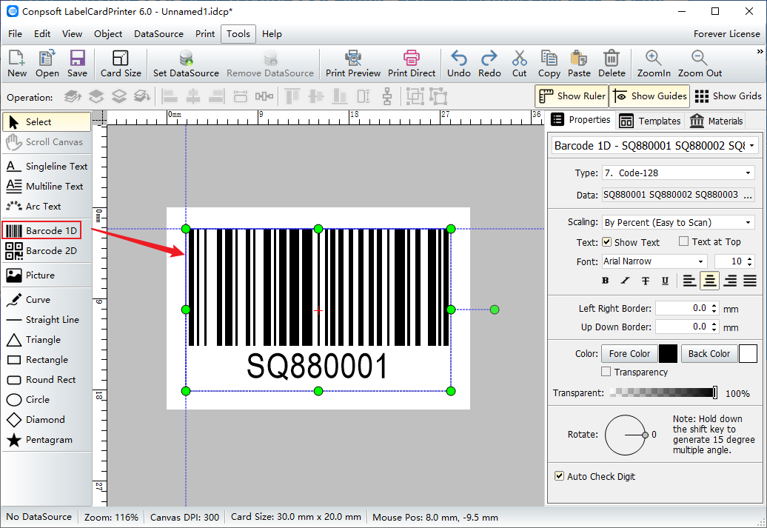Screen dimensions: 767x528
Task: Toggle Show Ruler
Action: 572,96
